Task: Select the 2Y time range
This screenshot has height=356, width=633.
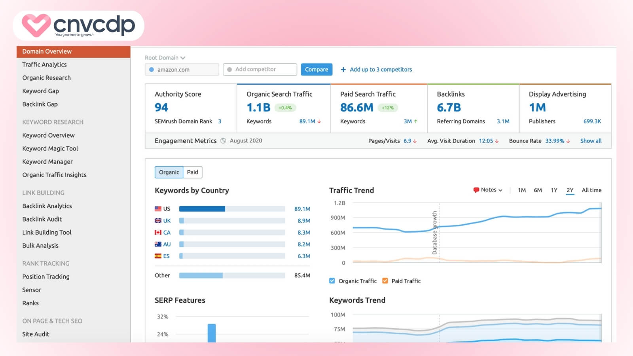Action: coord(570,190)
